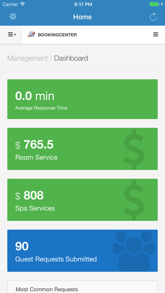Tap the WiFi status icon

pyautogui.click(x=22, y=4)
